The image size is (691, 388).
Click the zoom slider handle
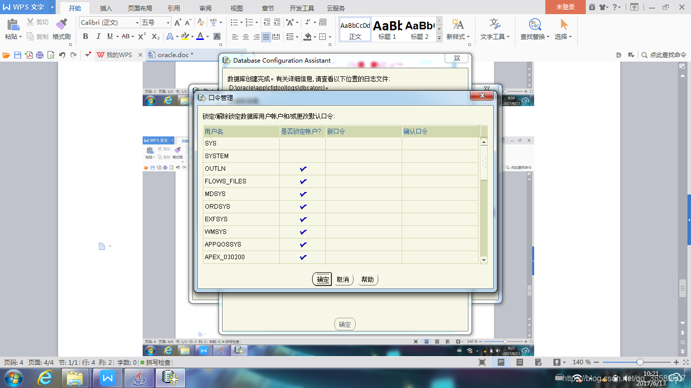click(640, 362)
